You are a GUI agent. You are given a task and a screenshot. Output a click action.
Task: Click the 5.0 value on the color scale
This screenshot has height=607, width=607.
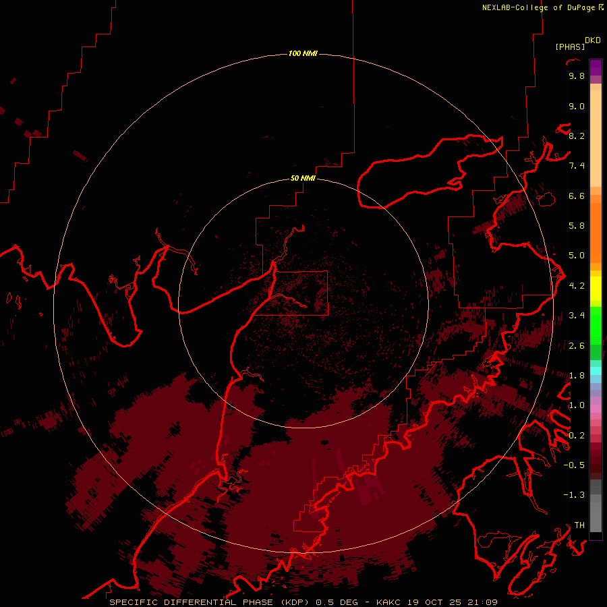tap(577, 255)
